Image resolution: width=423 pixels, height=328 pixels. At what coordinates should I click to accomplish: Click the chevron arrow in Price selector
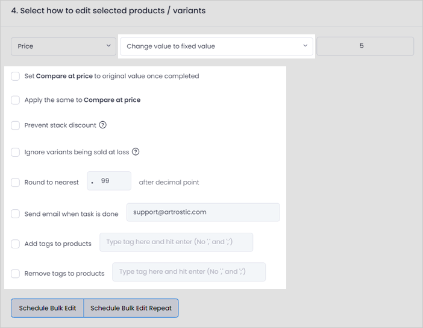coord(108,46)
